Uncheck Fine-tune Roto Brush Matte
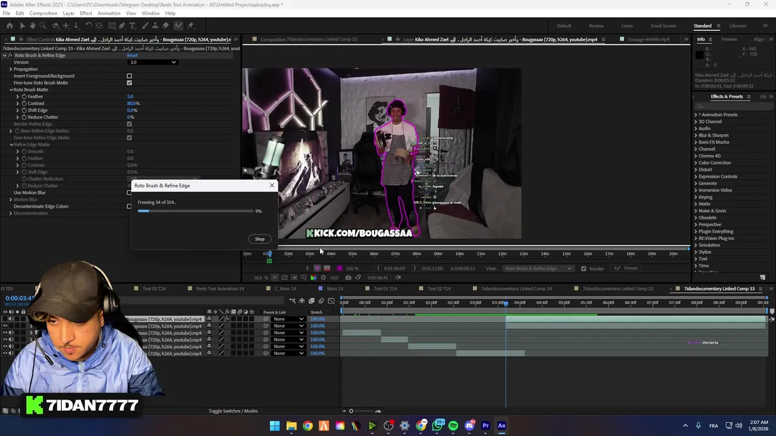 129,83
